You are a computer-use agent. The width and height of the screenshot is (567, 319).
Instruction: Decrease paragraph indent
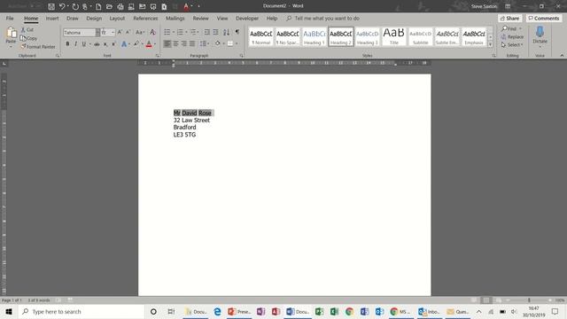click(x=206, y=32)
